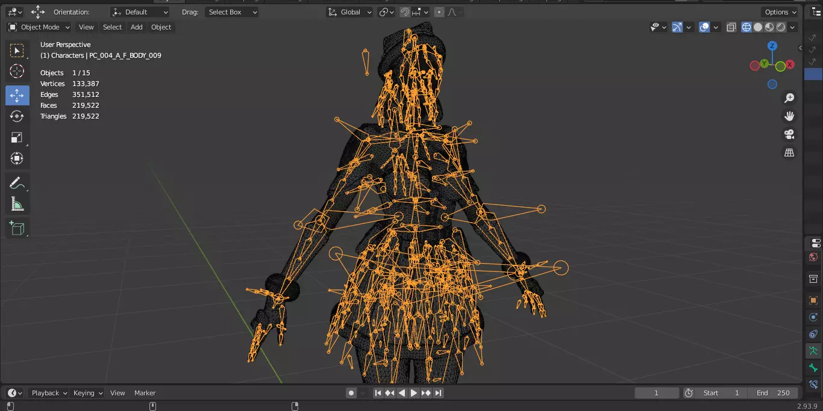This screenshot has width=823, height=411.
Task: Switch to Wireframe shading mode
Action: (746, 27)
